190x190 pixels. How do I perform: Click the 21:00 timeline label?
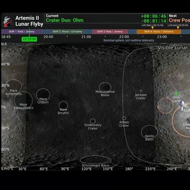[86, 37]
